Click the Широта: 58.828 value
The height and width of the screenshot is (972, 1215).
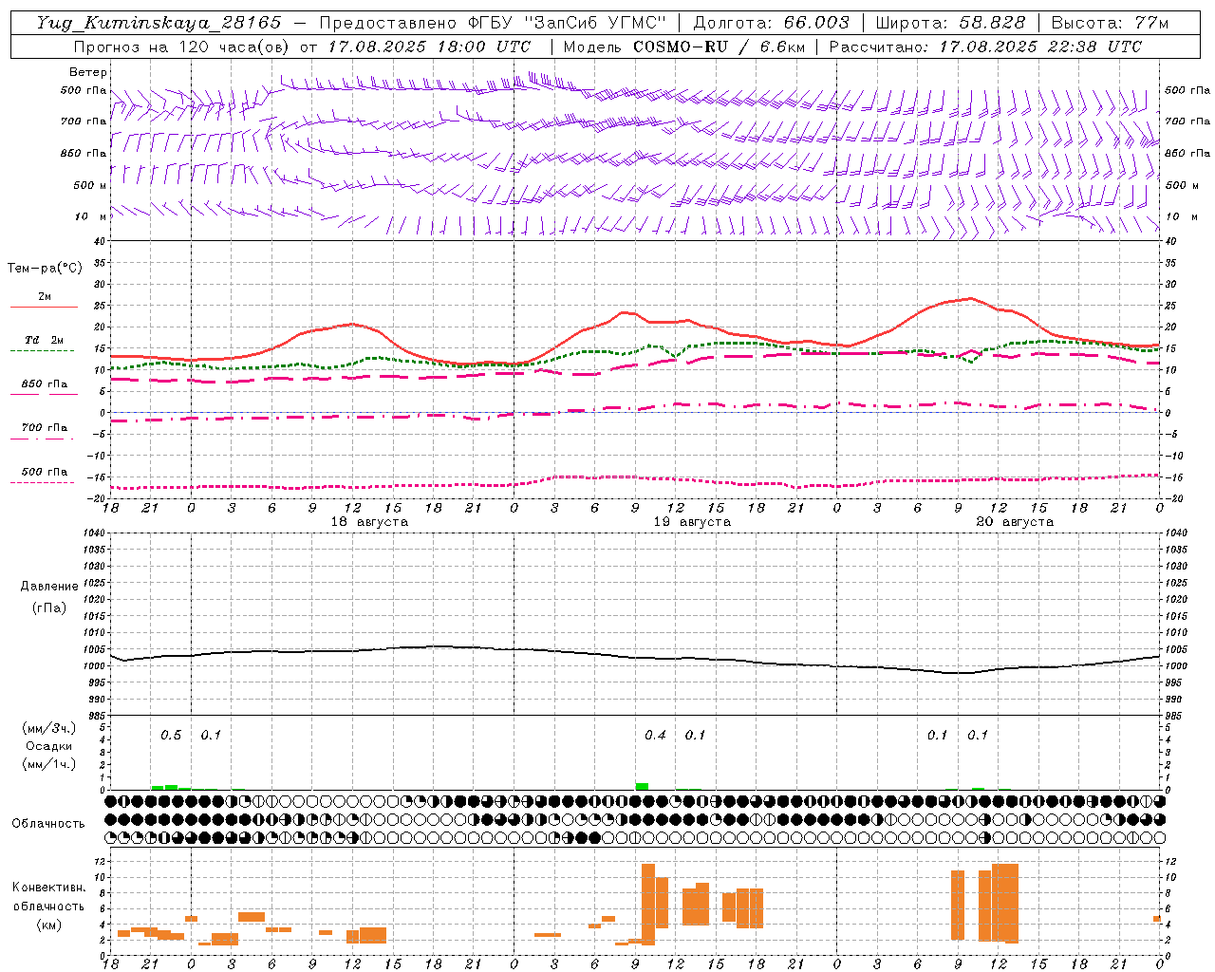click(x=950, y=23)
